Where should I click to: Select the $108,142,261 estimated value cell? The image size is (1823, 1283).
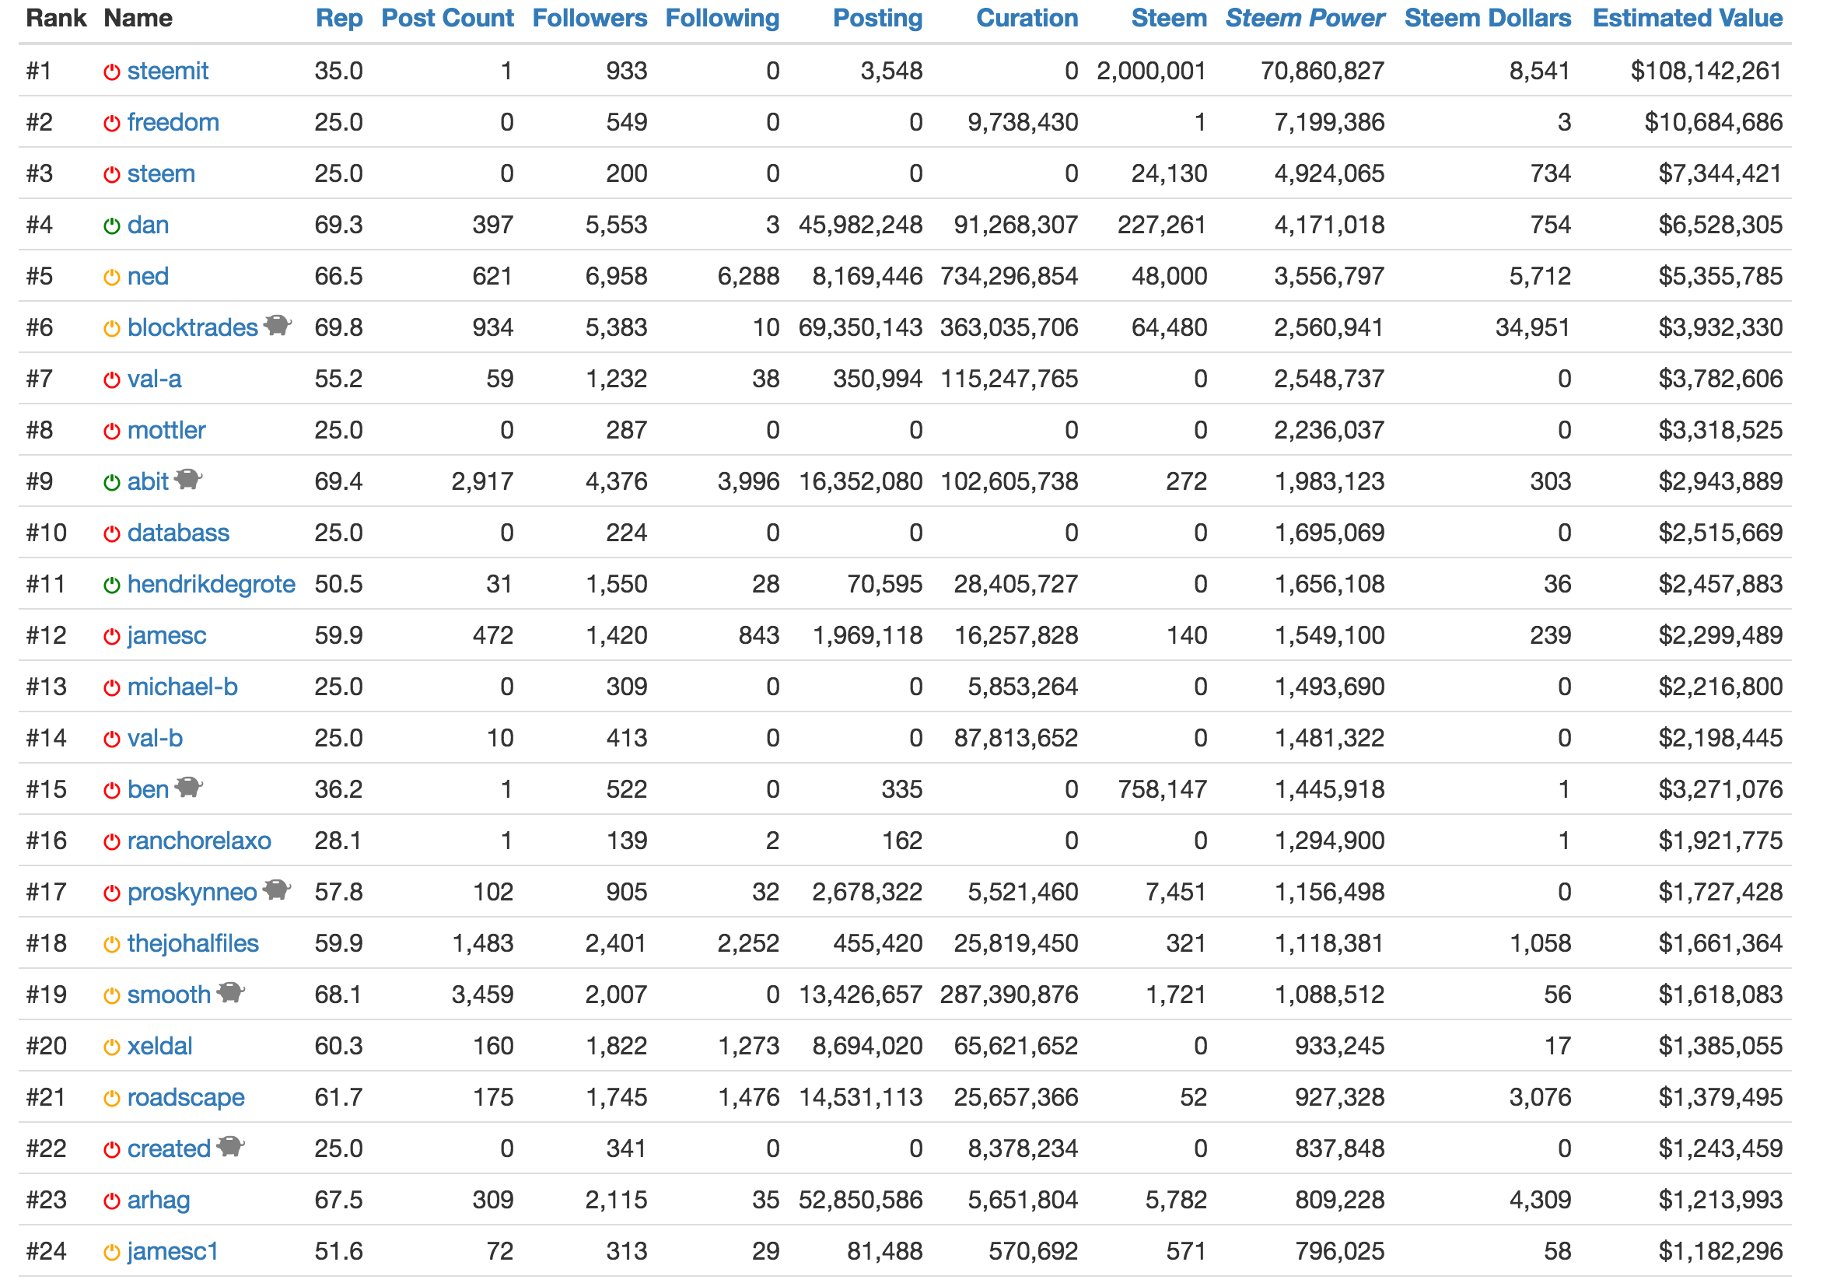click(x=1707, y=72)
